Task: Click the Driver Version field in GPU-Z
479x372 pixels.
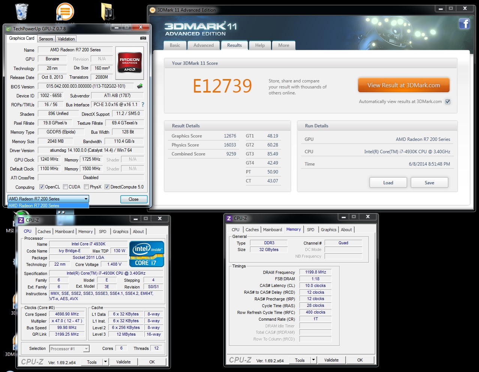Action: [x=91, y=150]
